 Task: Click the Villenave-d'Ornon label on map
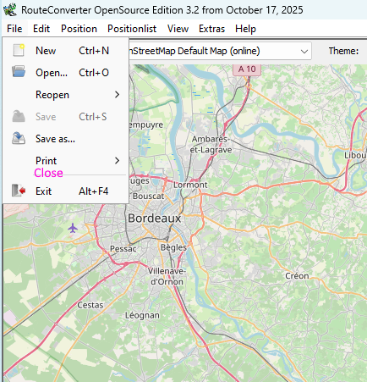(167, 276)
